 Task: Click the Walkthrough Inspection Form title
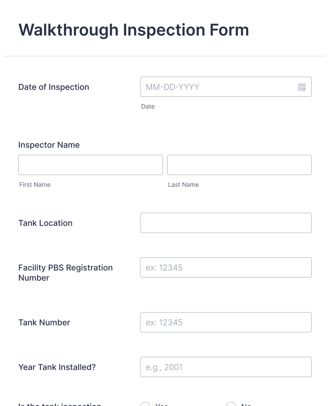[134, 29]
